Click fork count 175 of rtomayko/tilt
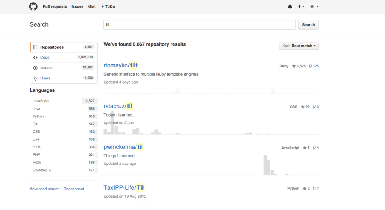 tap(314, 66)
